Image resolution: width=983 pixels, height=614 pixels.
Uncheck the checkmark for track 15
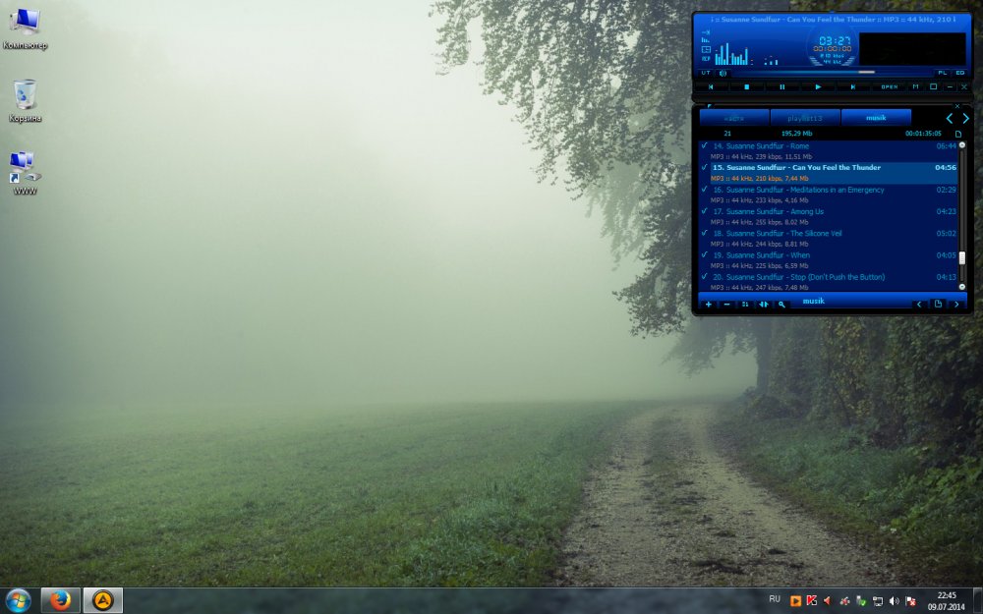click(705, 167)
